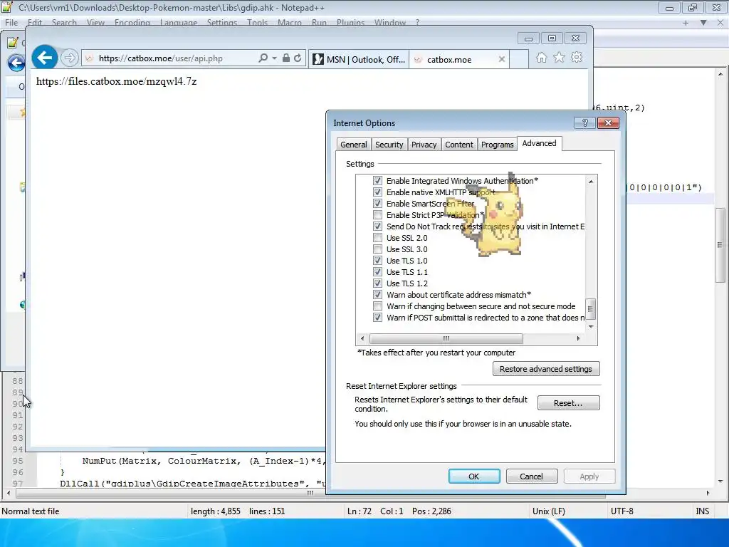This screenshot has width=729, height=547.
Task: Click Cancel in Internet Options
Action: [531, 476]
